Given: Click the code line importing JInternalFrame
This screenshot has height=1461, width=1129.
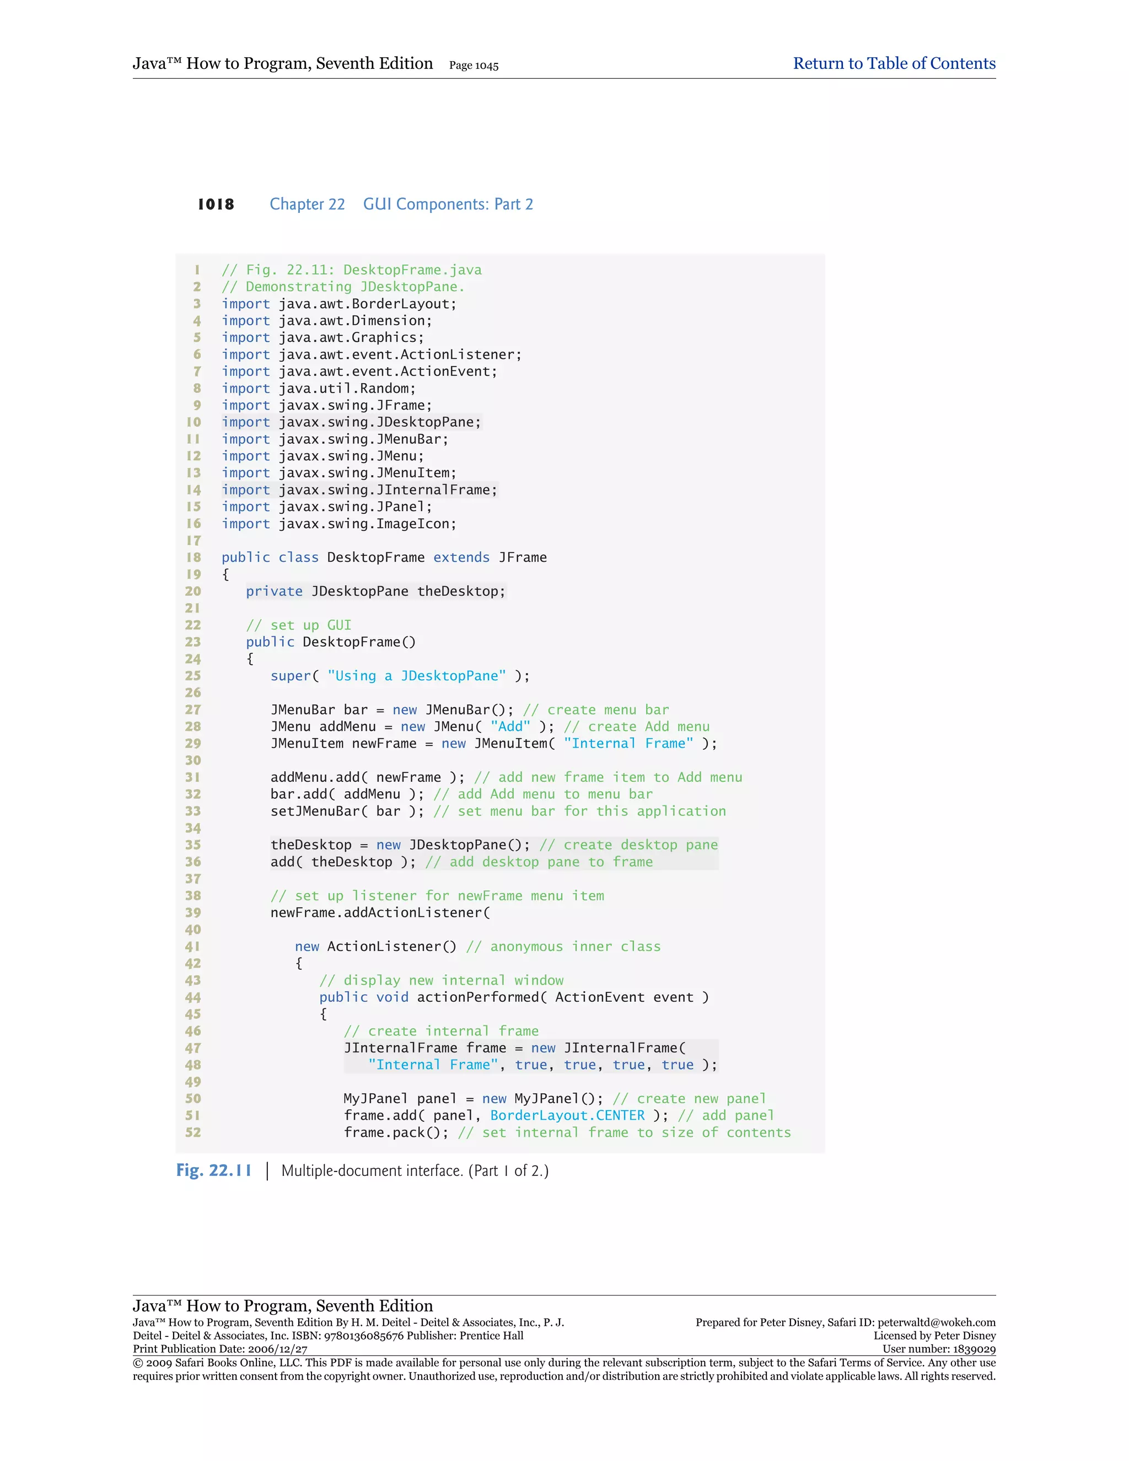Looking at the screenshot, I should point(359,490).
